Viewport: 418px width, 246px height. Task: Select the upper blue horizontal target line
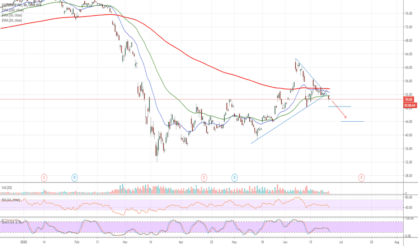340,106
